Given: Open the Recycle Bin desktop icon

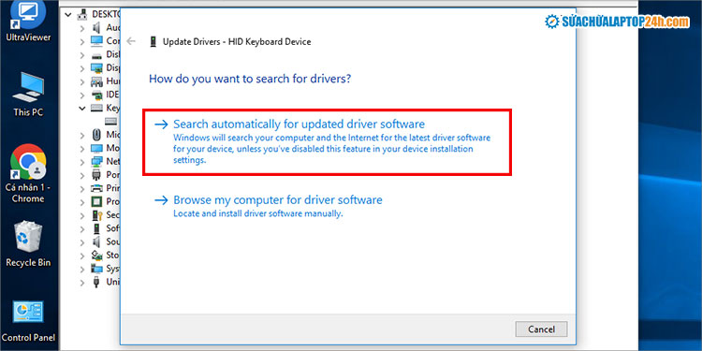Looking at the screenshot, I should pyautogui.click(x=28, y=244).
